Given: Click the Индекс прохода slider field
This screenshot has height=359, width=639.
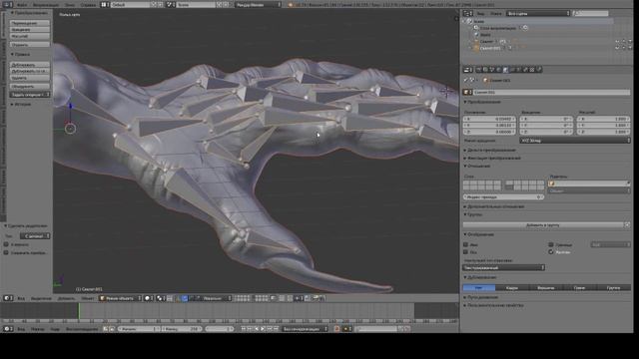Looking at the screenshot, I should [x=503, y=197].
